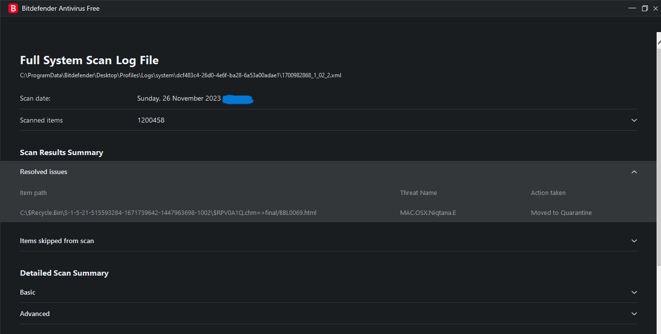661x334 pixels.
Task: Select the threat name MAC.OSX.Niqtana.E
Action: pos(428,212)
